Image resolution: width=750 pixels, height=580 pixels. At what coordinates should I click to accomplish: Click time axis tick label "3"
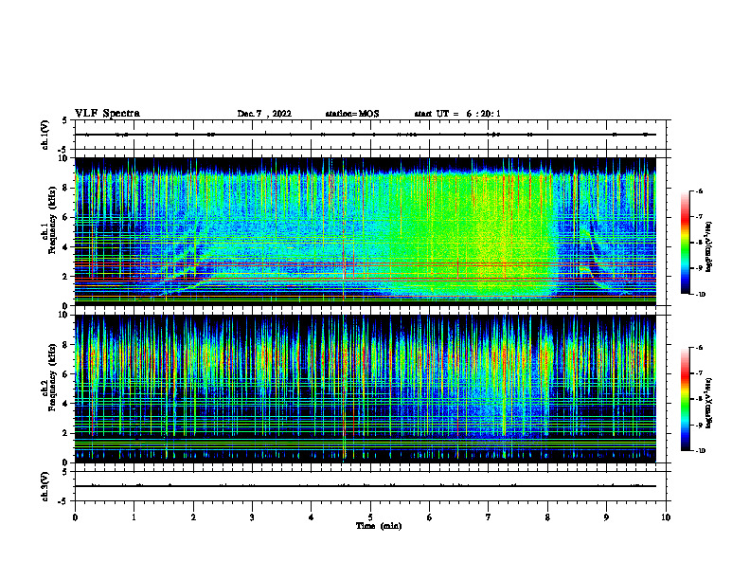pos(253,517)
